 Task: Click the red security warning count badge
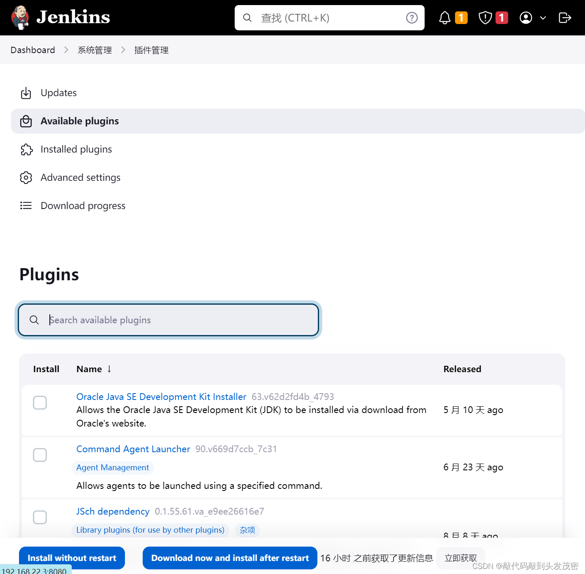pos(501,18)
